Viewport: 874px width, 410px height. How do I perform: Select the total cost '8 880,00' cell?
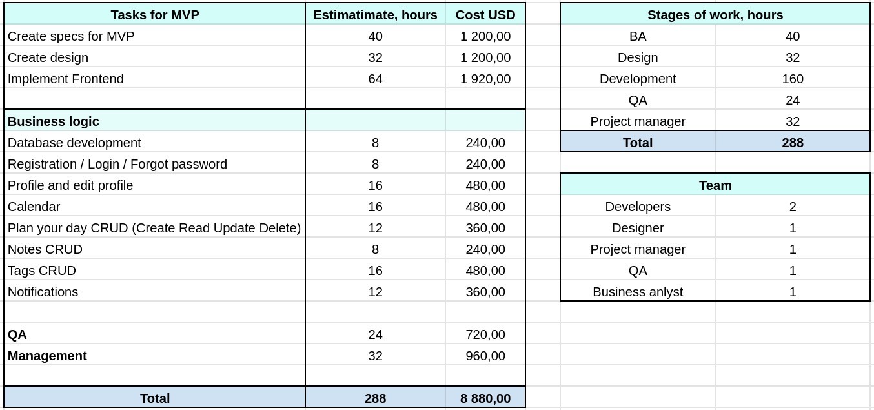click(485, 398)
